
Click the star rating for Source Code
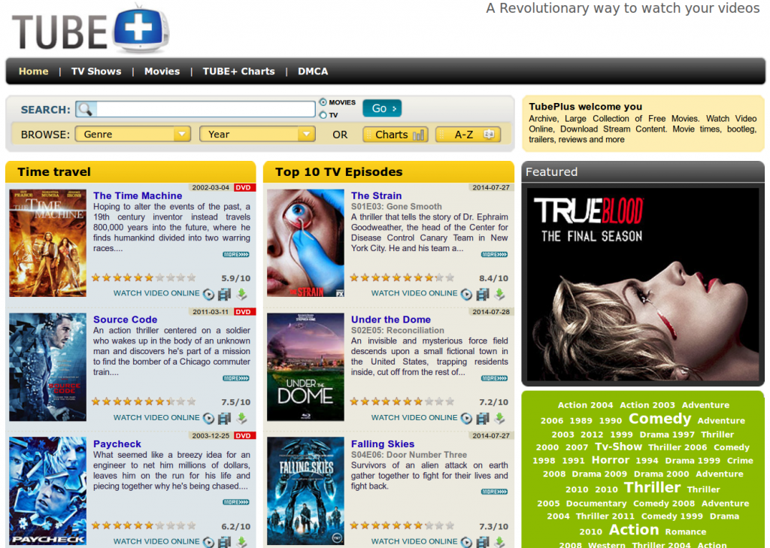pyautogui.click(x=144, y=401)
